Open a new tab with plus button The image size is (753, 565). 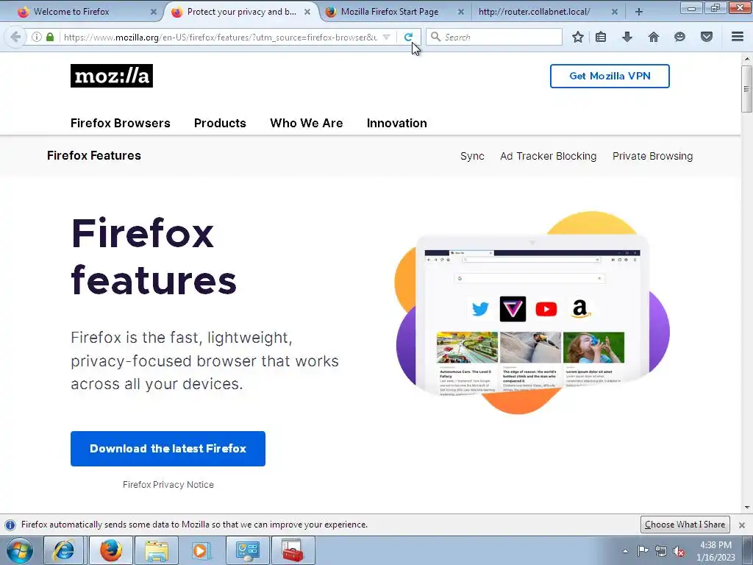click(639, 12)
